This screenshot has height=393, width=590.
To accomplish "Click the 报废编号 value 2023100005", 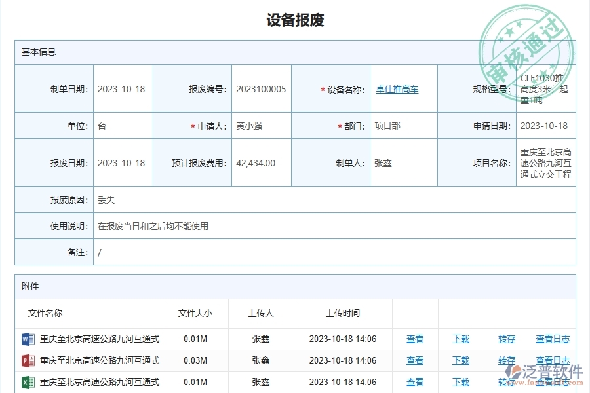I will (x=261, y=89).
